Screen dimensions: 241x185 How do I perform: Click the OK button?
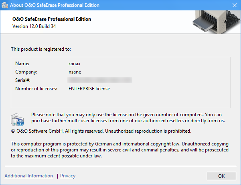221,176
